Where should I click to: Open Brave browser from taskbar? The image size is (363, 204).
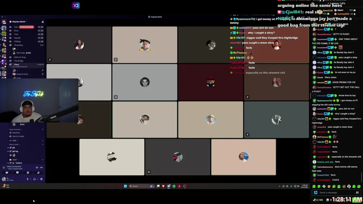[163, 186]
